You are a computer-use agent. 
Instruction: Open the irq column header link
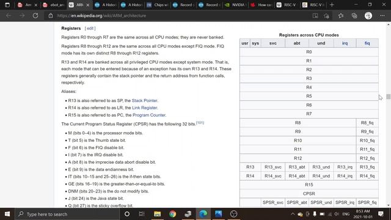pos(345,43)
